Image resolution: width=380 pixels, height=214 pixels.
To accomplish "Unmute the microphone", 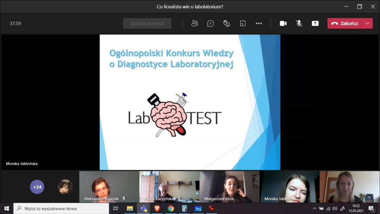I will pyautogui.click(x=299, y=23).
